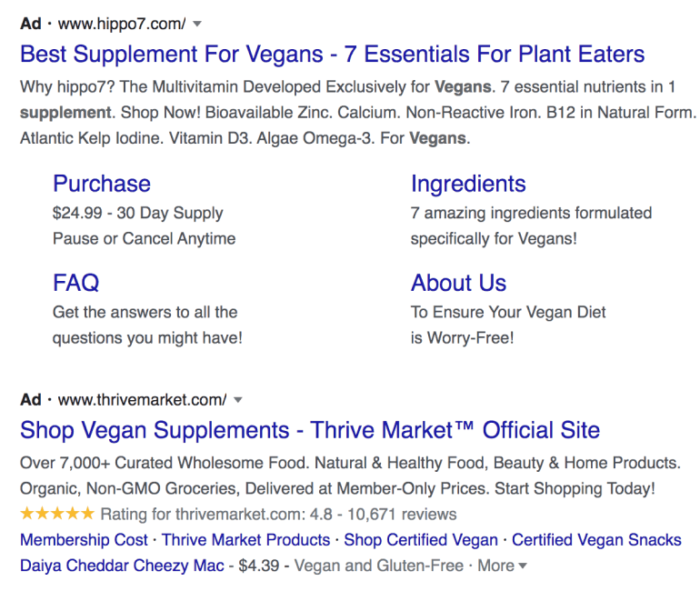Open the thrivemarket ad dropdown arrow

(238, 400)
